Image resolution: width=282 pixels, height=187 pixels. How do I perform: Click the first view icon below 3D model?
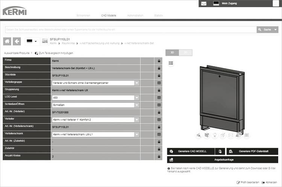pyautogui.click(x=198, y=135)
